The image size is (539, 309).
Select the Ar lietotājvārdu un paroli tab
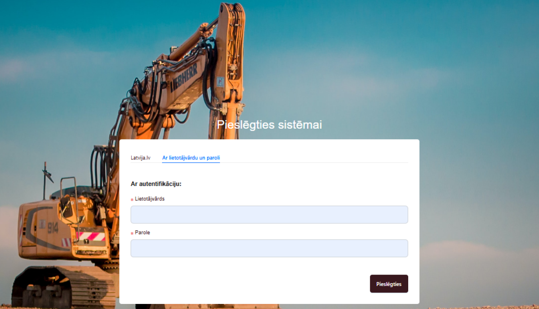tap(191, 158)
